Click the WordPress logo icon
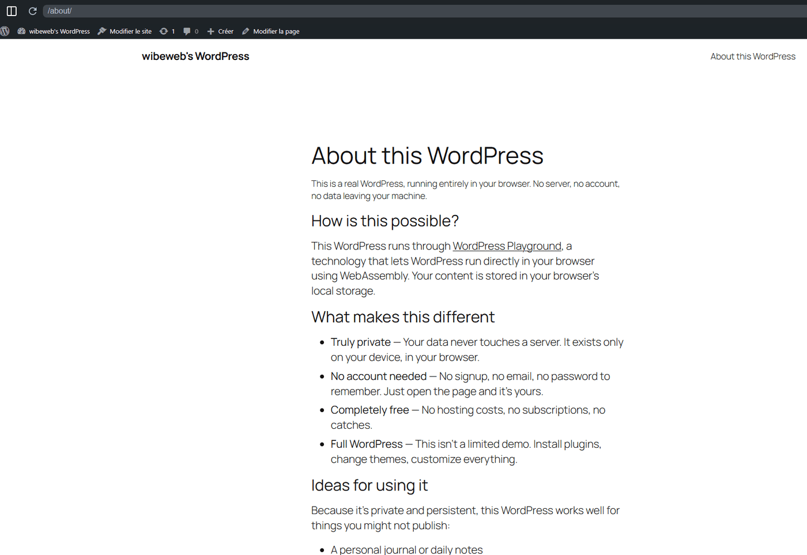 [5, 31]
